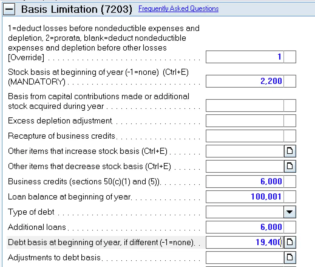The width and height of the screenshot is (315, 267).
Task: Click the 'Recapture of business credits' label
Action: click(x=62, y=136)
